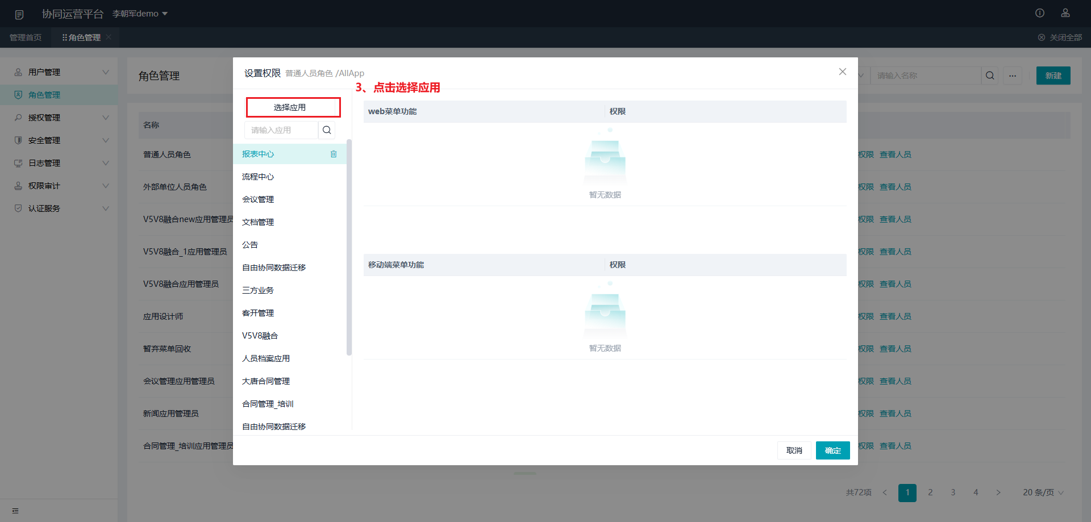Go to page 2 in pagination
The height and width of the screenshot is (522, 1091).
pyautogui.click(x=930, y=492)
